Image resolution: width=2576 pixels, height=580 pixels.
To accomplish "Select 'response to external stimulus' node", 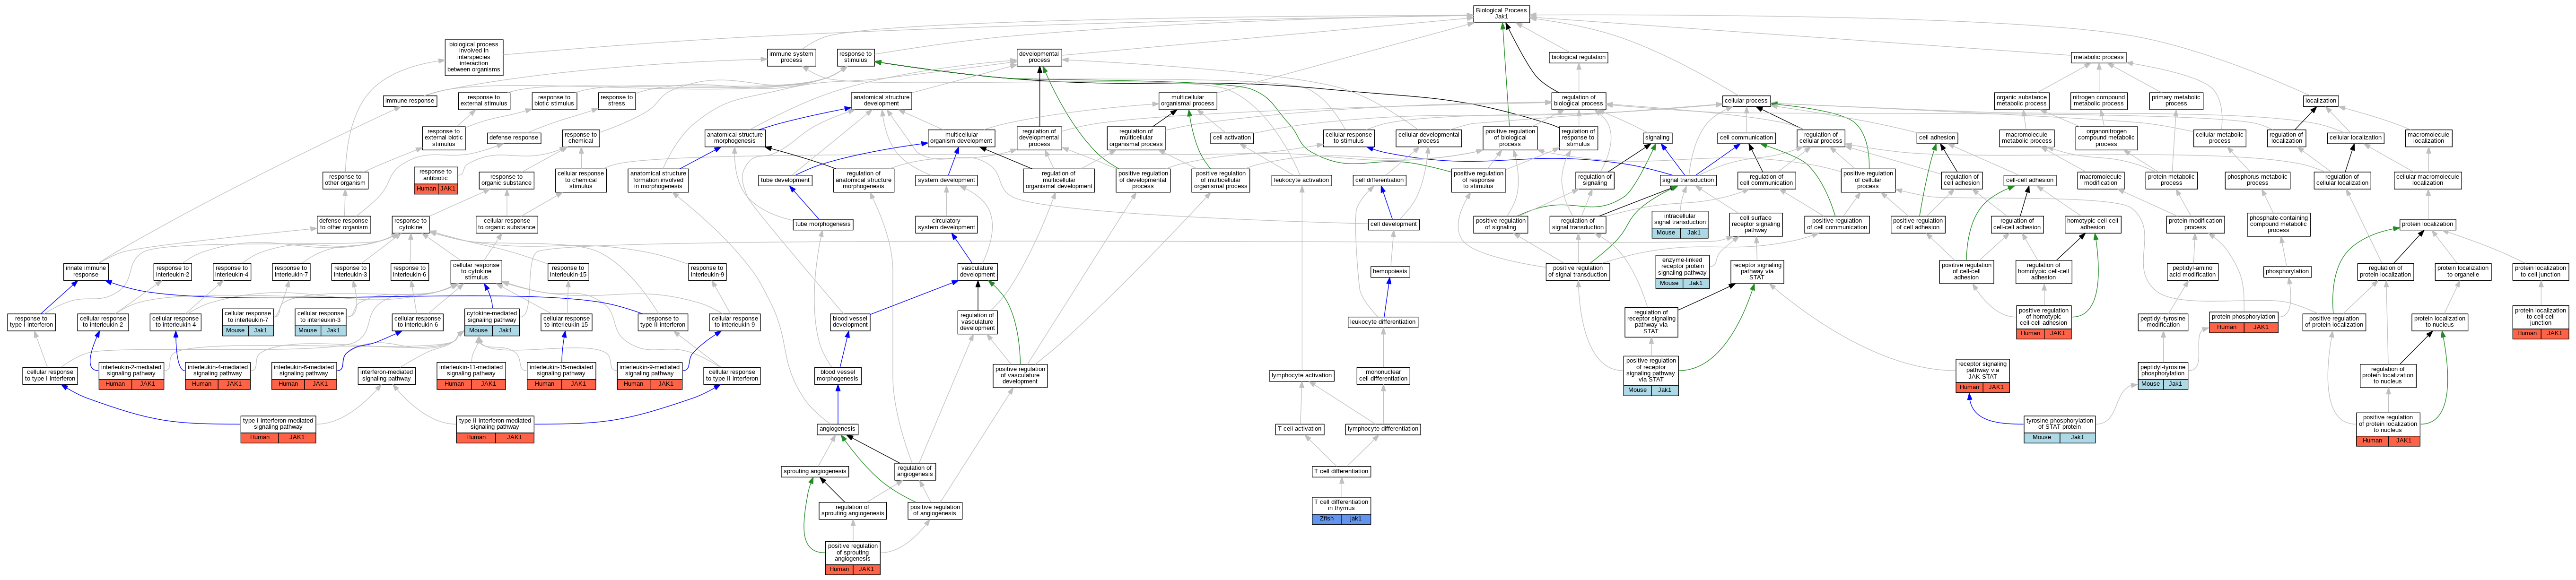I will pyautogui.click(x=484, y=101).
